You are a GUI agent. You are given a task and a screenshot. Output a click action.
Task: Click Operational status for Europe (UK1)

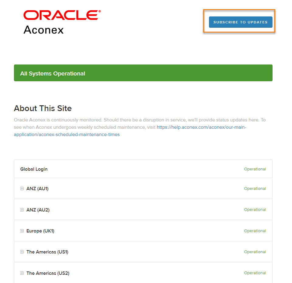coord(255,231)
